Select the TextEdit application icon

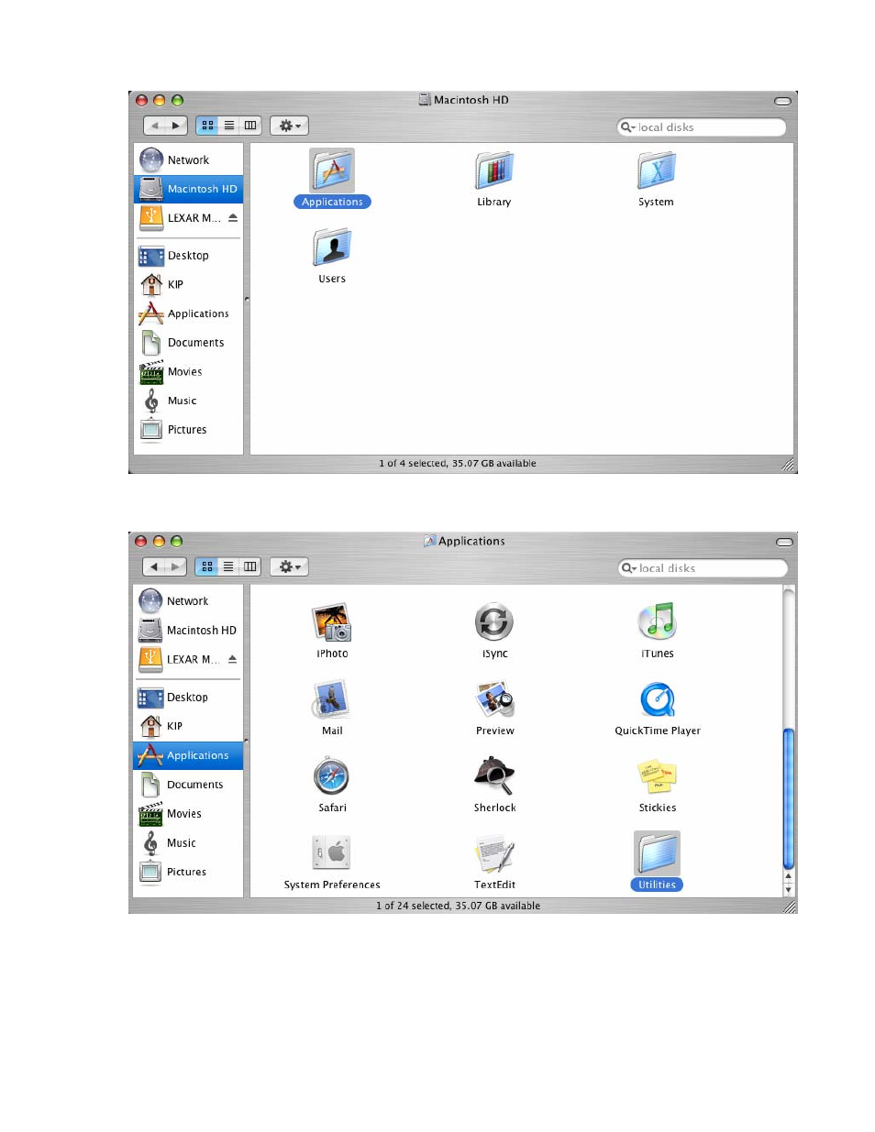point(494,854)
